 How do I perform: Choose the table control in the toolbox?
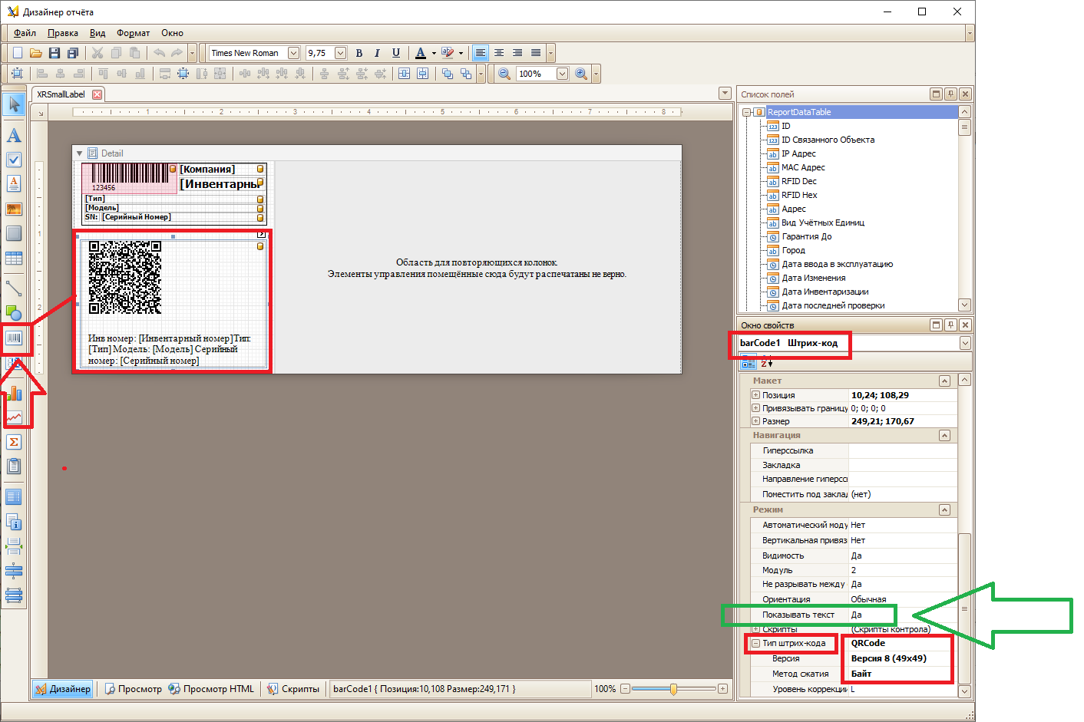(14, 259)
